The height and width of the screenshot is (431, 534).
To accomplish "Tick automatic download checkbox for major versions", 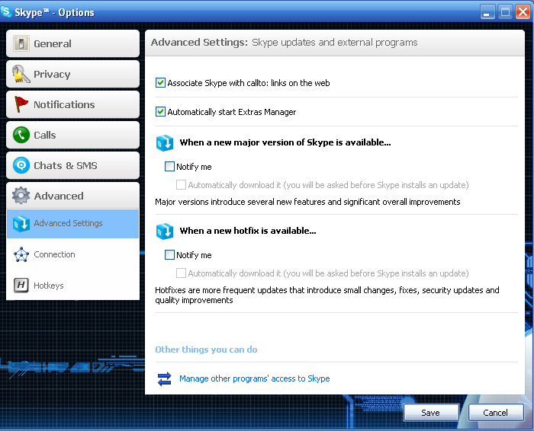I will (x=181, y=185).
